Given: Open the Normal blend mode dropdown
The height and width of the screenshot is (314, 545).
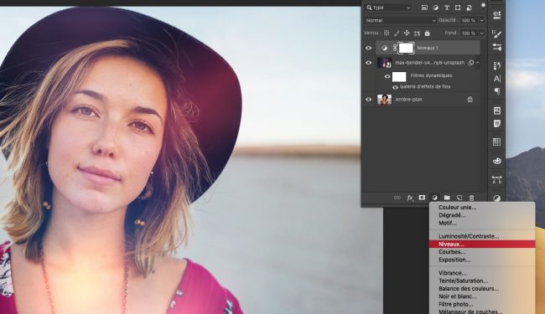Looking at the screenshot, I should (400, 20).
